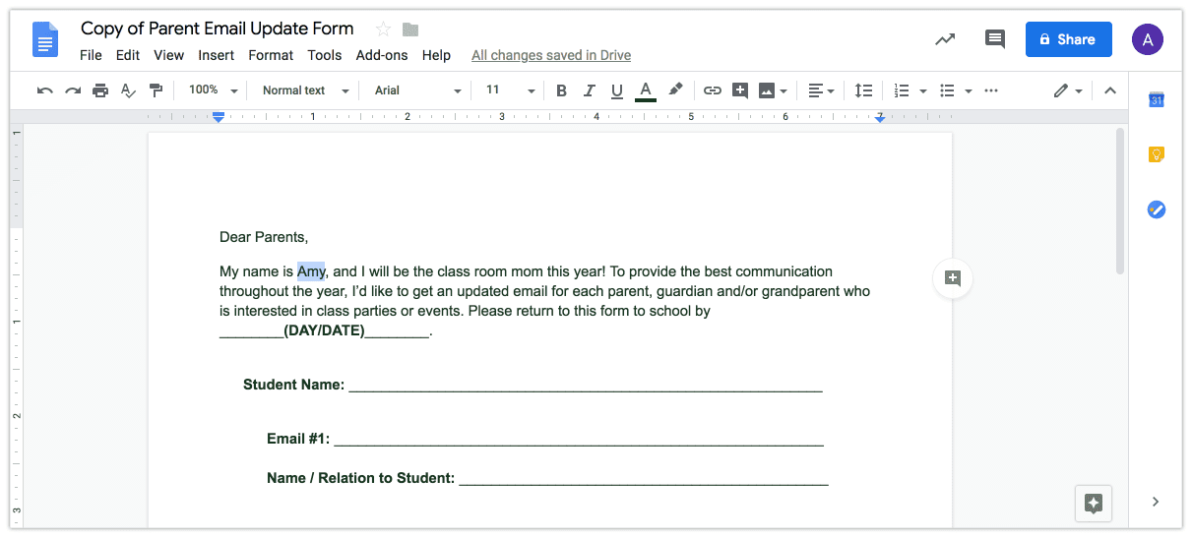Toggle Underline formatting
Screen dimensions: 1192x538
617,90
